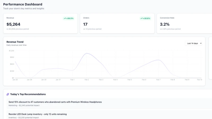
Task: Click the $1,200 y-axis label
Action: pyautogui.click(x=11, y=51)
